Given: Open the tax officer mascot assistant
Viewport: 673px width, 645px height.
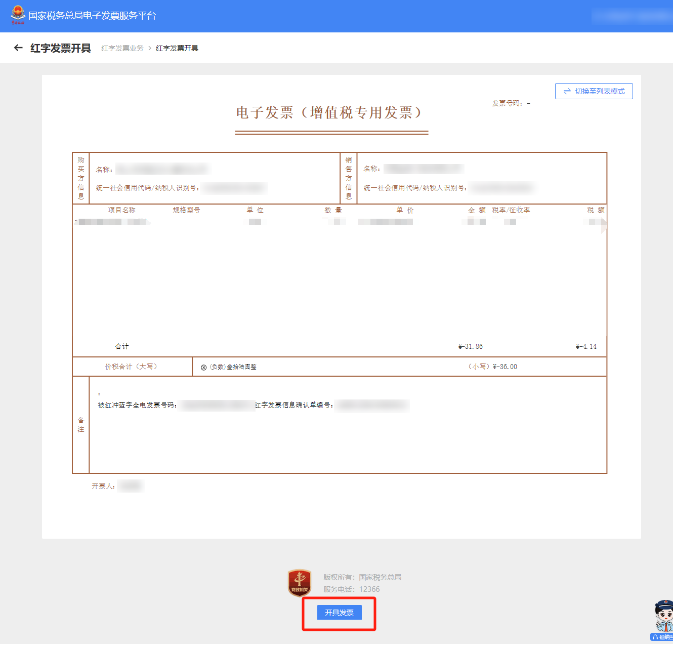Looking at the screenshot, I should click(663, 616).
